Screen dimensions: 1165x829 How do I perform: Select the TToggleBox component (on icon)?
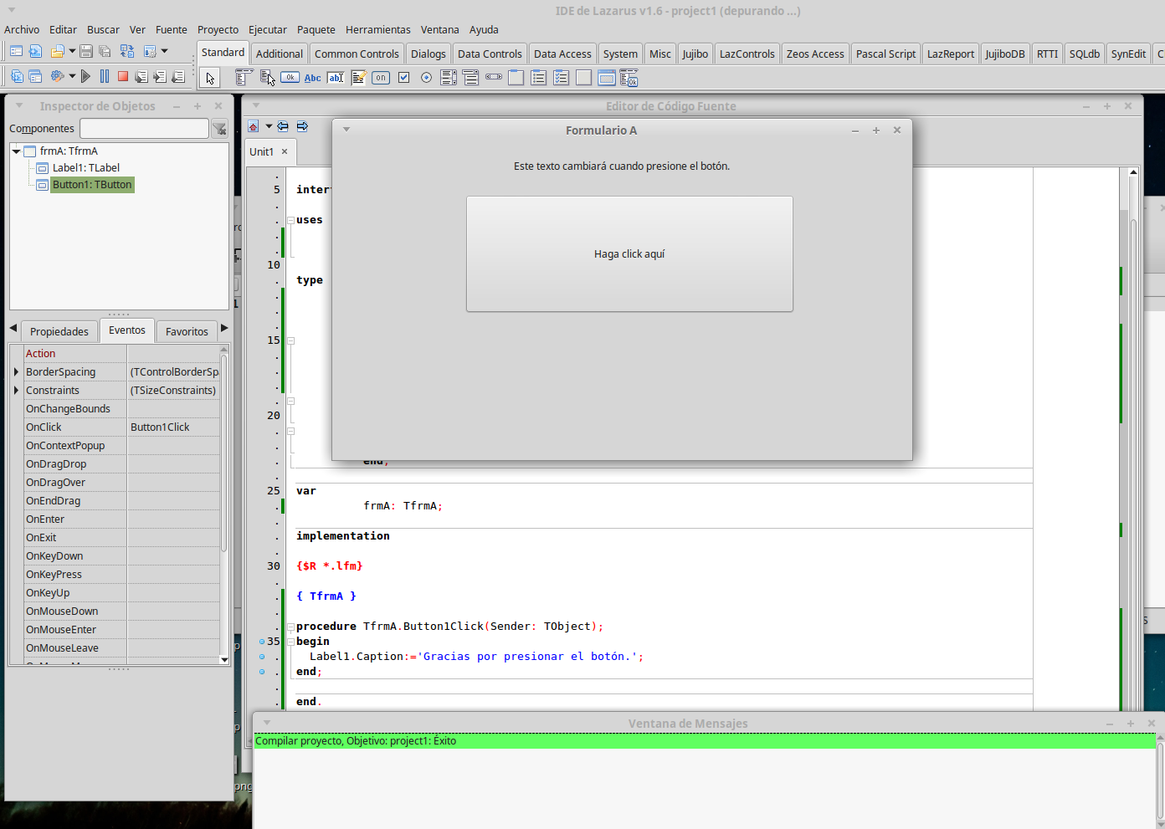381,77
